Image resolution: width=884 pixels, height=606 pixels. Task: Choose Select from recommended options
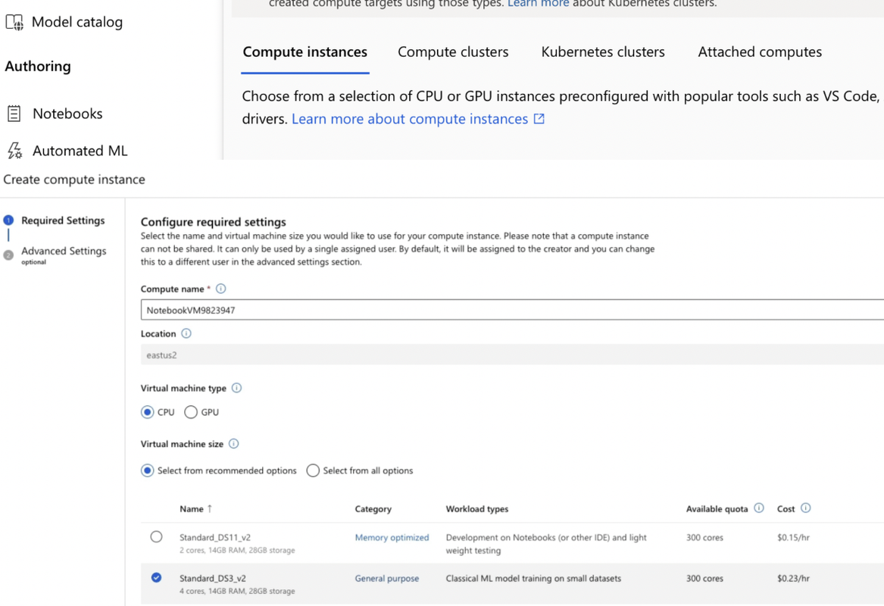[147, 470]
